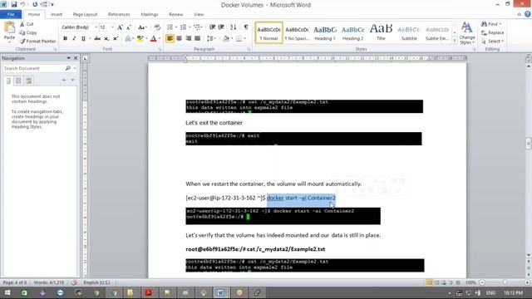This screenshot has height=299, width=532.
Task: Apply the text highlight color
Action: coord(140,39)
